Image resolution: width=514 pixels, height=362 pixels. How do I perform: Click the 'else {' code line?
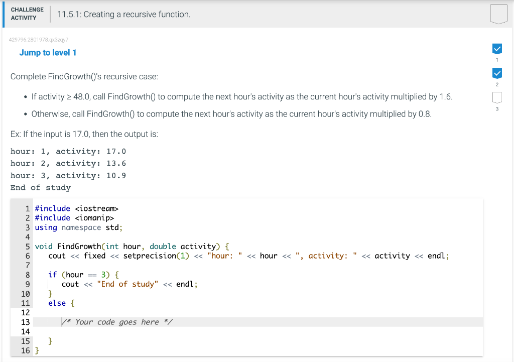62,303
